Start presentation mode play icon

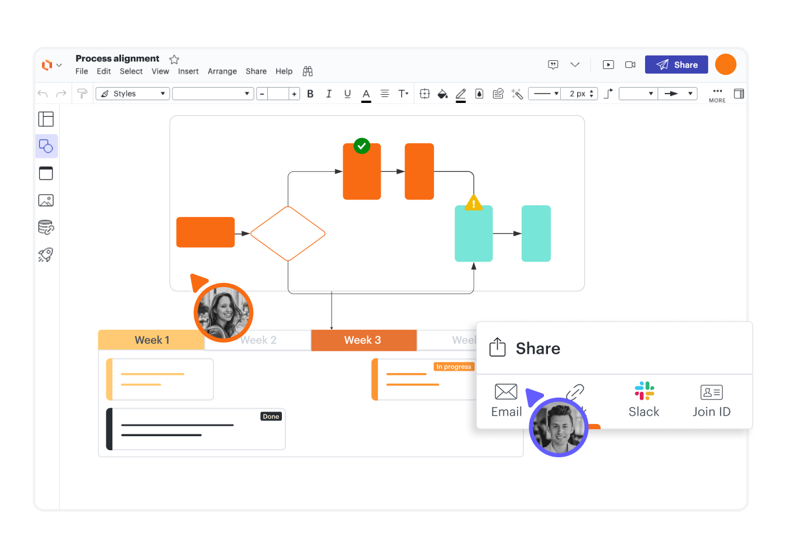point(608,65)
